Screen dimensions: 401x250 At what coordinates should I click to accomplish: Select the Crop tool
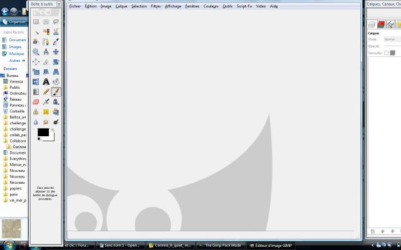(46, 62)
